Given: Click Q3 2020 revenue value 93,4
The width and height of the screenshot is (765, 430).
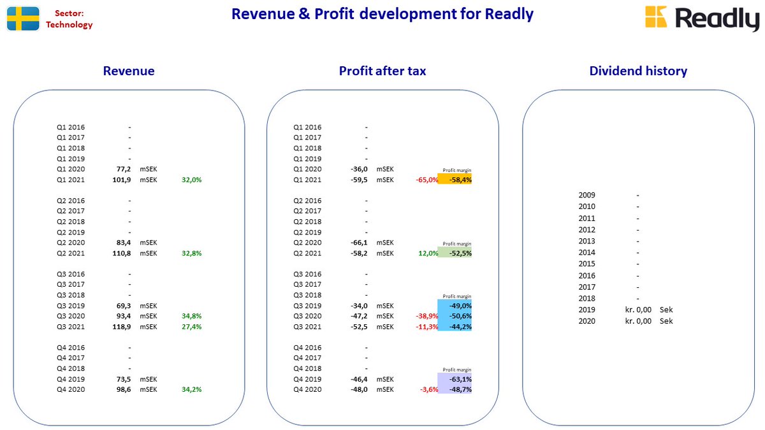Looking at the screenshot, I should tap(123, 316).
